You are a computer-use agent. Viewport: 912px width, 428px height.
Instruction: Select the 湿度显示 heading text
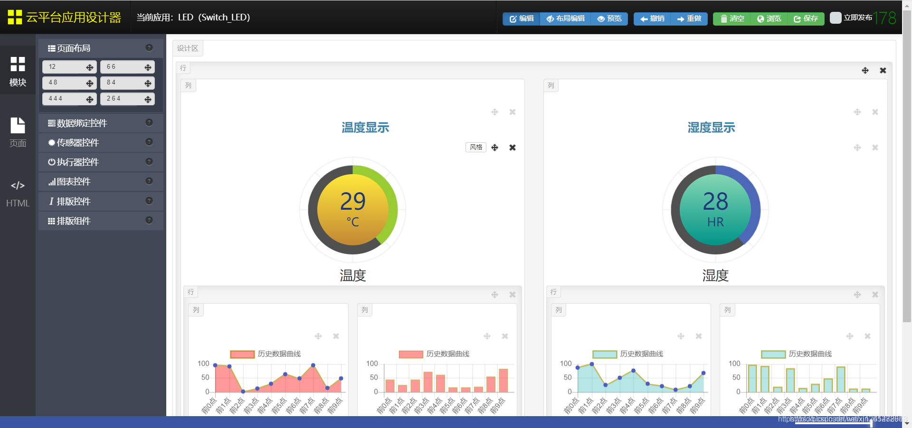(711, 128)
